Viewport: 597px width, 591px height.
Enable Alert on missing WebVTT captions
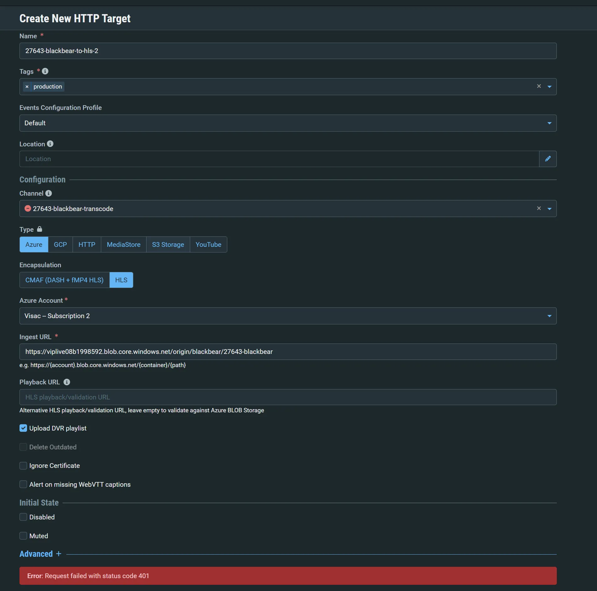coord(23,484)
